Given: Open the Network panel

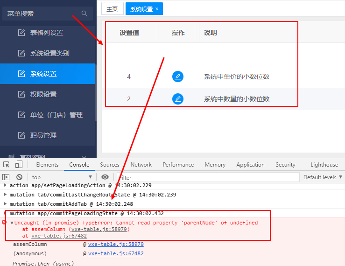Looking at the screenshot, I should point(141,165).
